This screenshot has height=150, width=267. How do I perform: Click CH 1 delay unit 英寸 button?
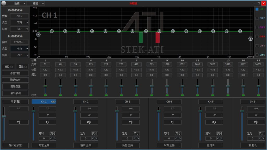[x=53, y=134]
